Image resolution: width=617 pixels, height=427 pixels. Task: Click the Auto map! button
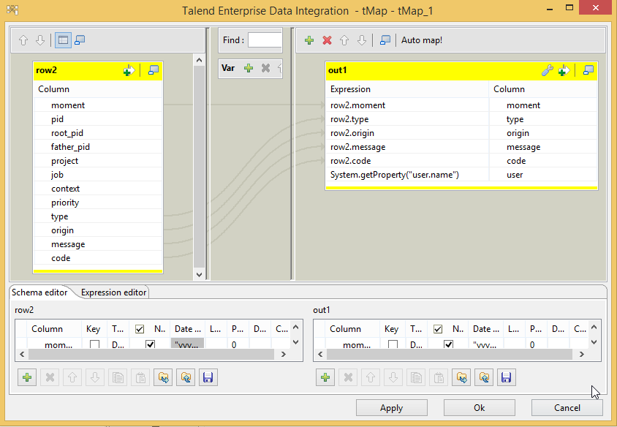pyautogui.click(x=421, y=40)
